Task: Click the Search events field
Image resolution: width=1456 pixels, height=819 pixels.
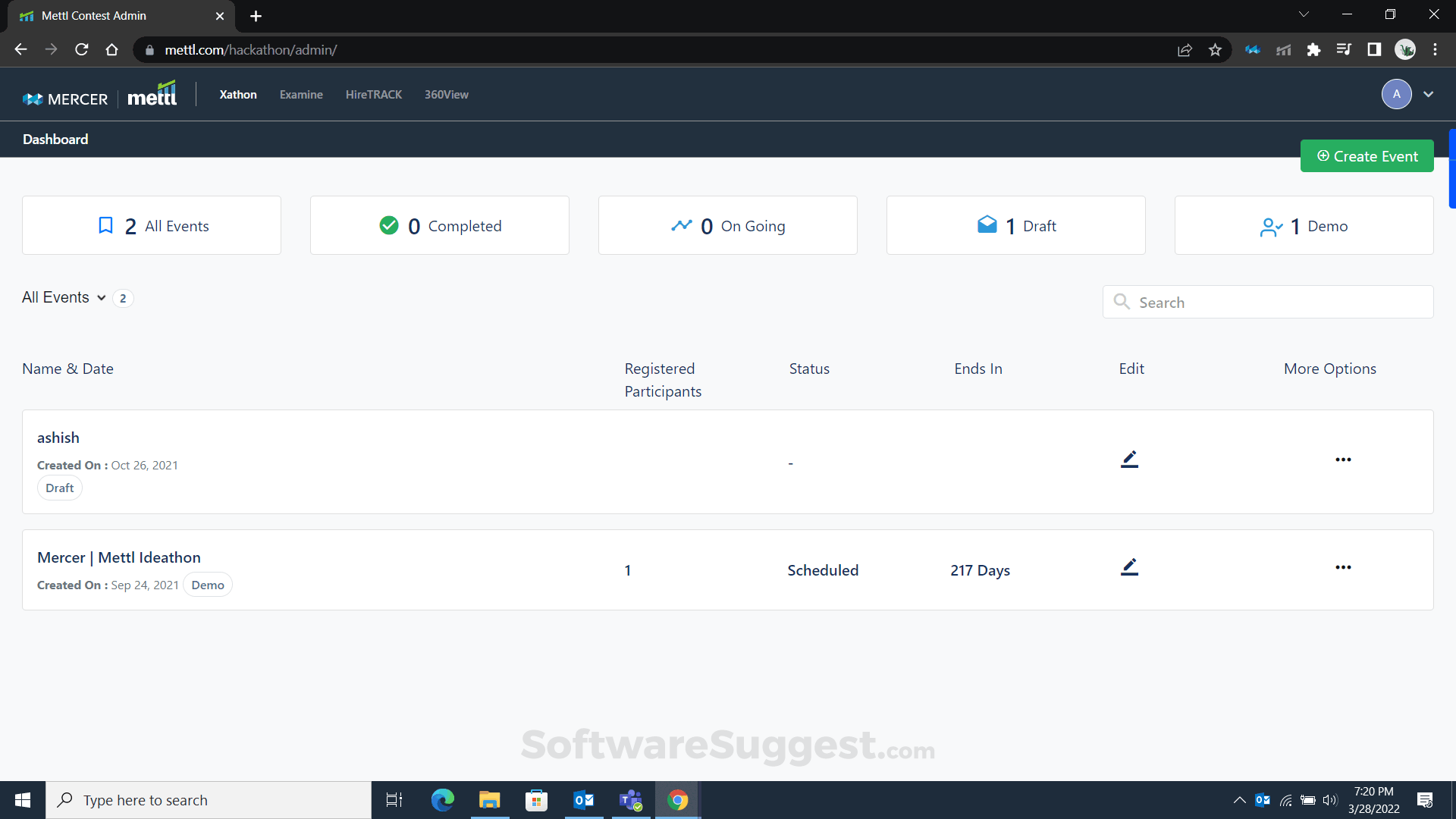Action: pos(1268,302)
